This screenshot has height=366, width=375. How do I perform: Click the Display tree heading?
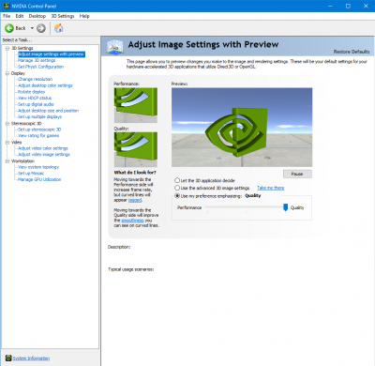pyautogui.click(x=18, y=73)
